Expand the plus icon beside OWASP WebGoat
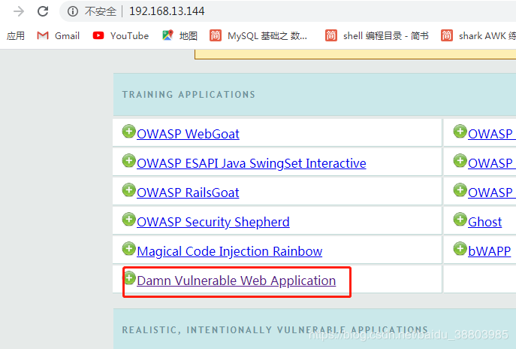Viewport: 516px width, 349px height. [128, 132]
